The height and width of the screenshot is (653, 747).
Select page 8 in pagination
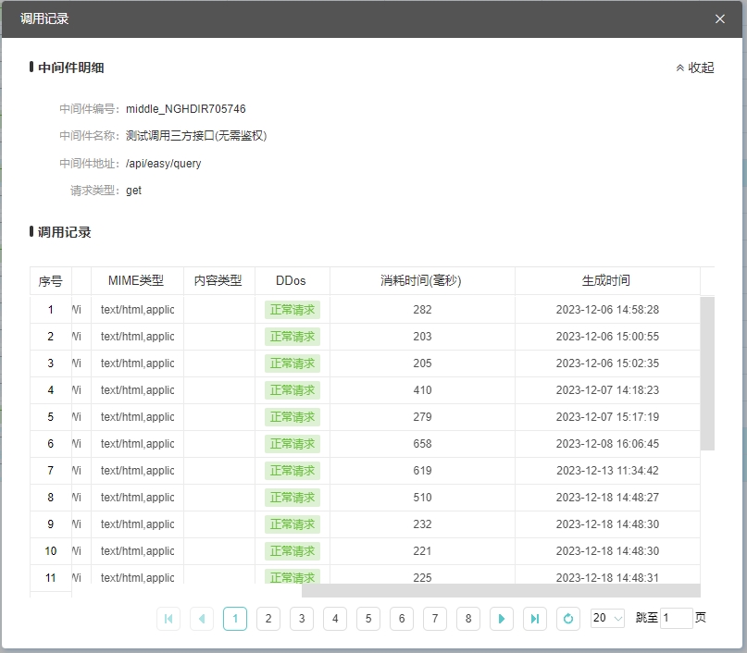coord(468,619)
